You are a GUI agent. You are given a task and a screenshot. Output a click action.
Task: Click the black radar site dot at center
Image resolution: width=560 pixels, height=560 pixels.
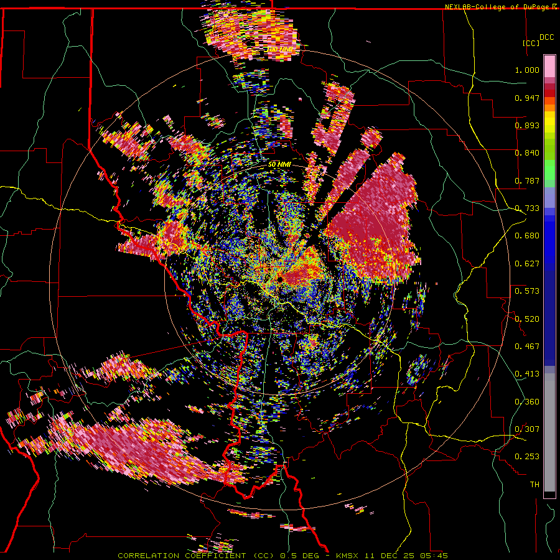coord(280,279)
